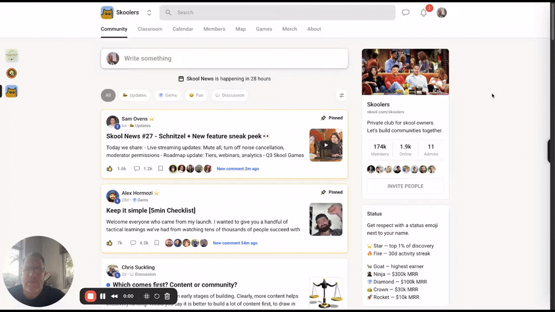Open Keep it simple 5min Checklist post
This screenshot has height=312, width=555.
point(151,211)
